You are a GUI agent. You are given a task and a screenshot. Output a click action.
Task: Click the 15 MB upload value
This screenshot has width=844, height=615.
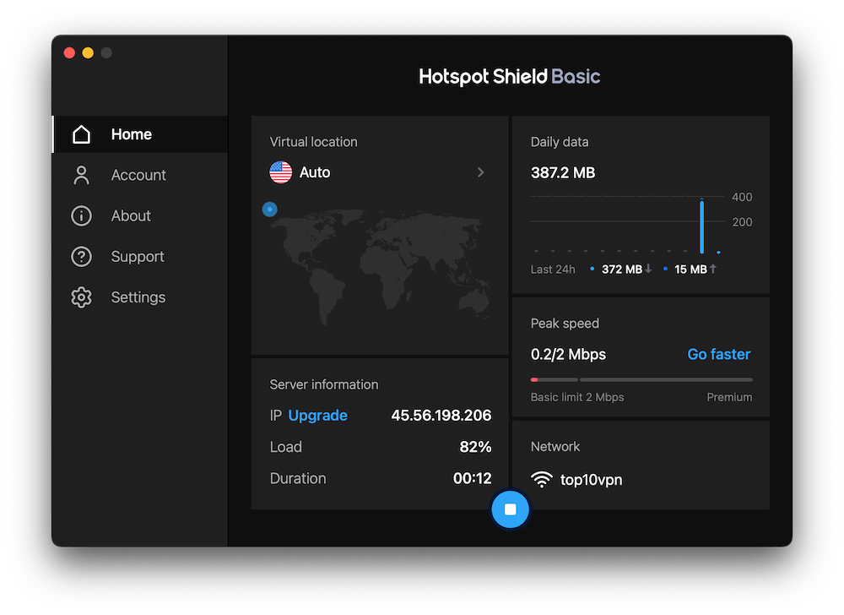coord(690,269)
